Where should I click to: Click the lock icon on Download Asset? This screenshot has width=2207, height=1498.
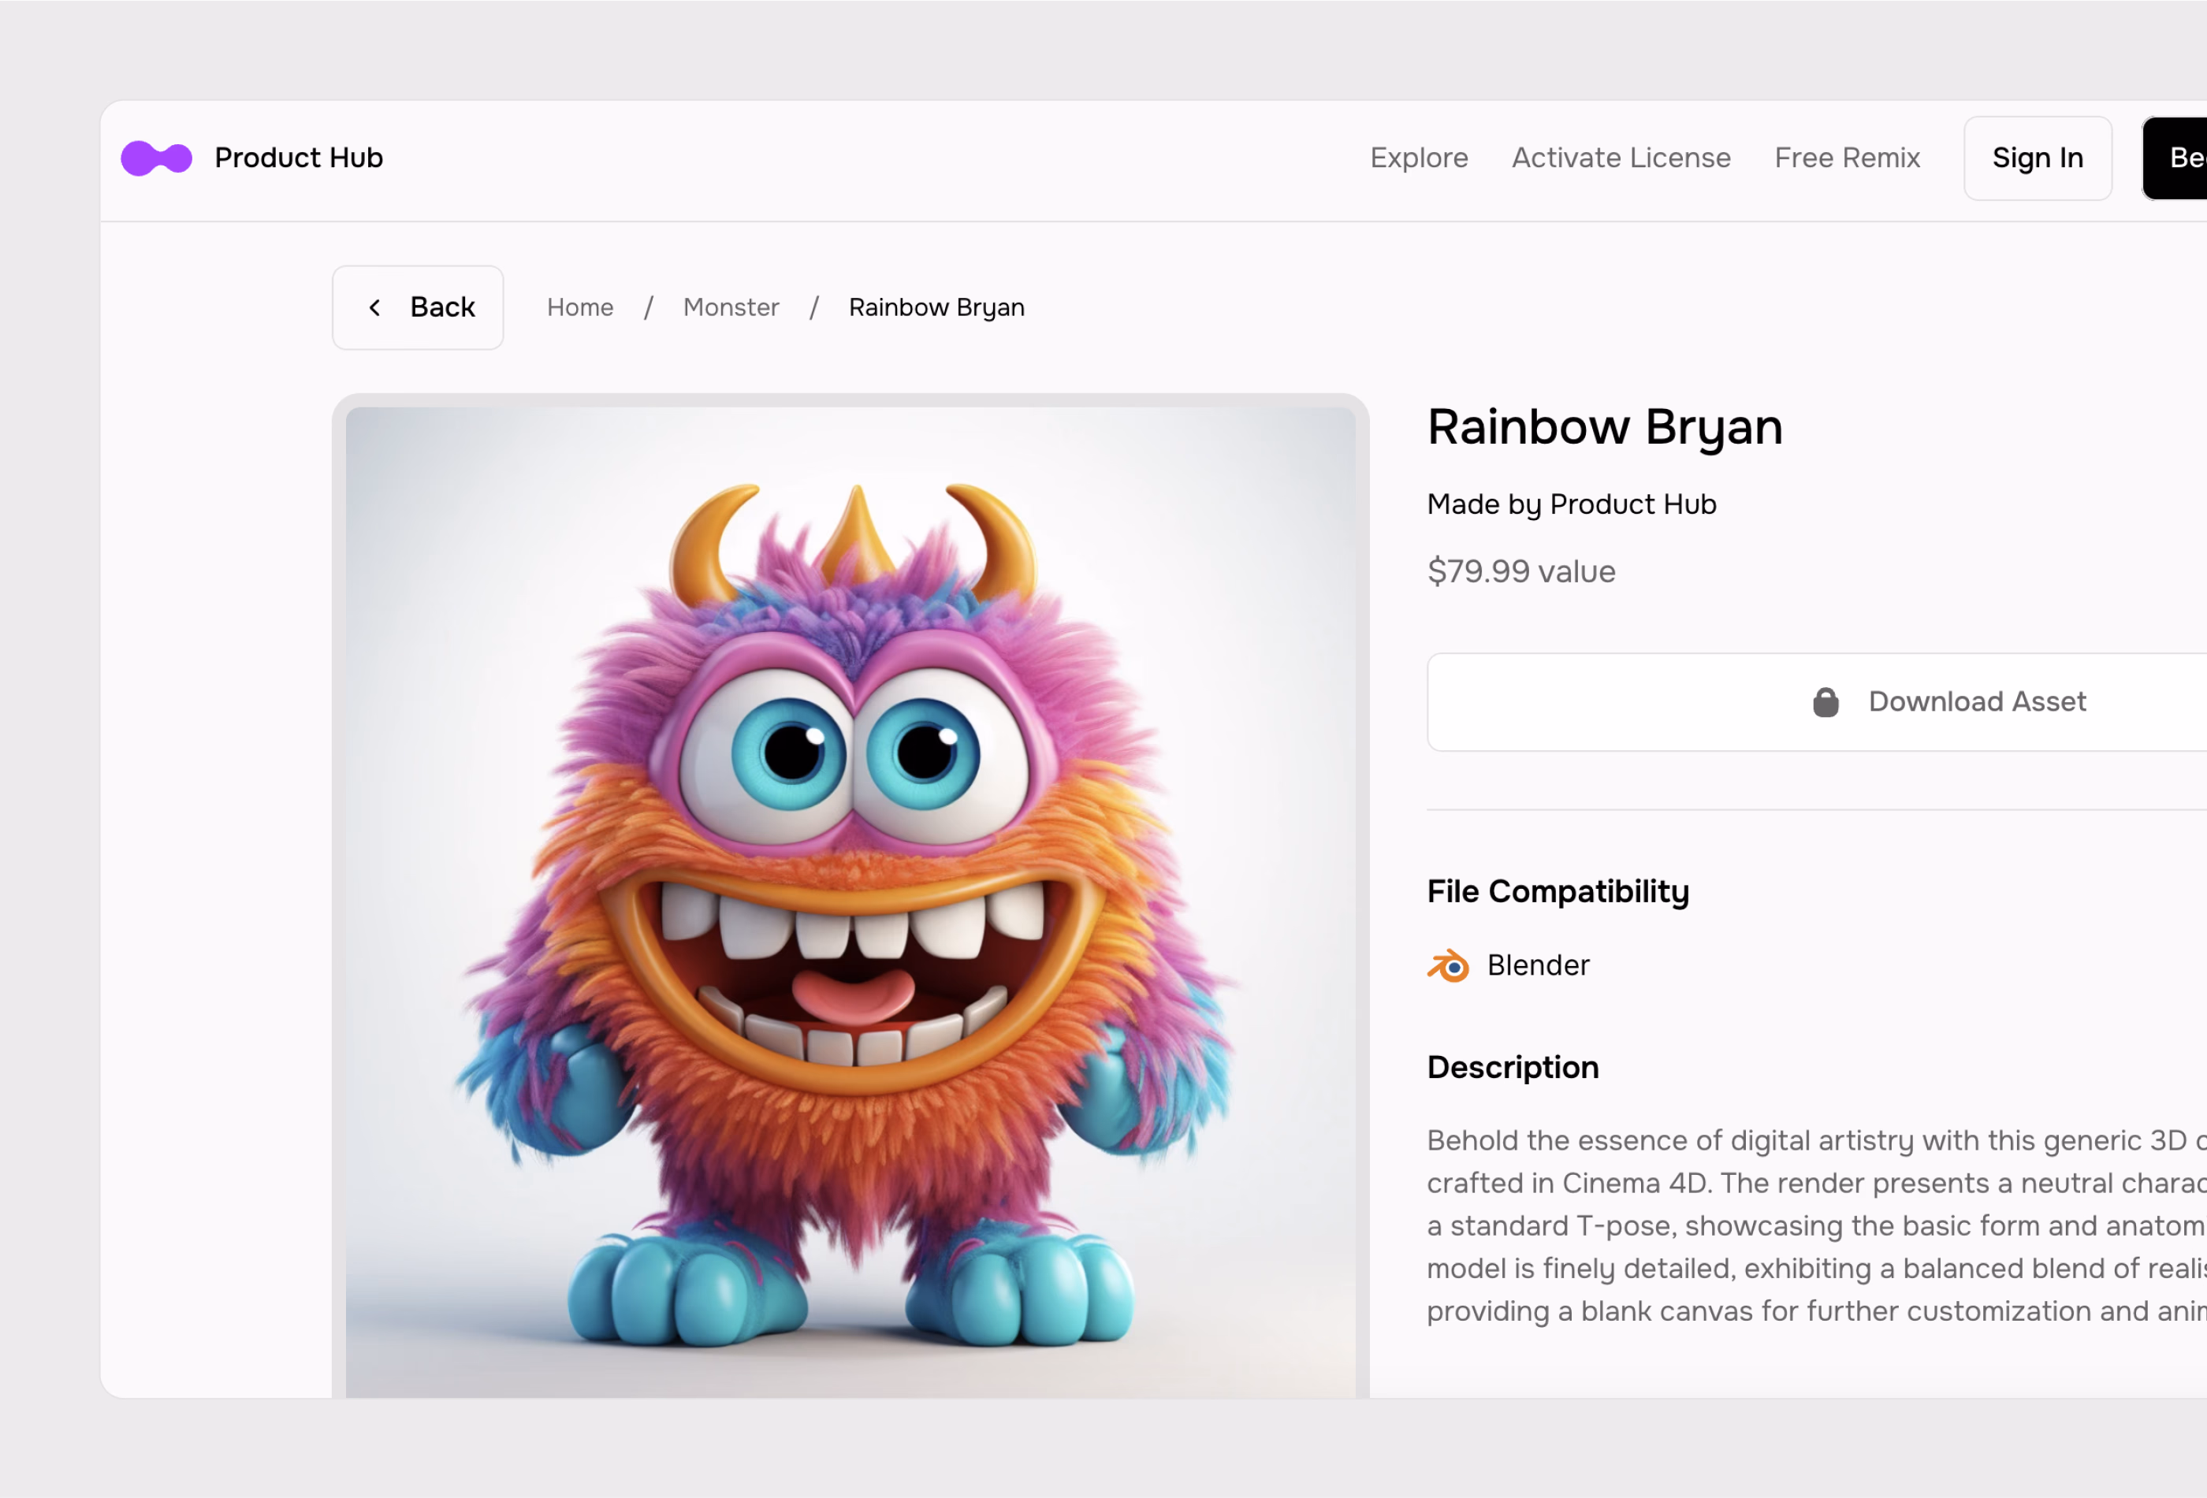1824,701
